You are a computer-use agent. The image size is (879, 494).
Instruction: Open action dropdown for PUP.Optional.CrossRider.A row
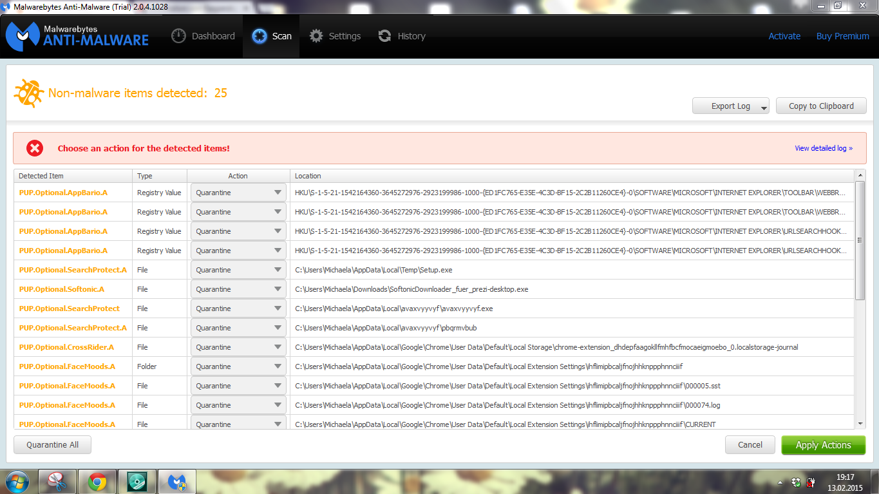[x=238, y=347]
